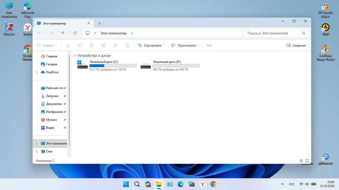Click disk C: usage bar

tap(113, 66)
